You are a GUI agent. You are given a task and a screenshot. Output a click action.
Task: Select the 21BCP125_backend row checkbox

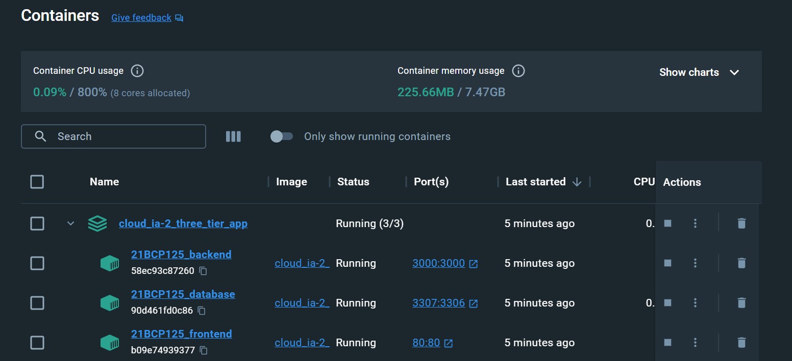click(x=37, y=263)
